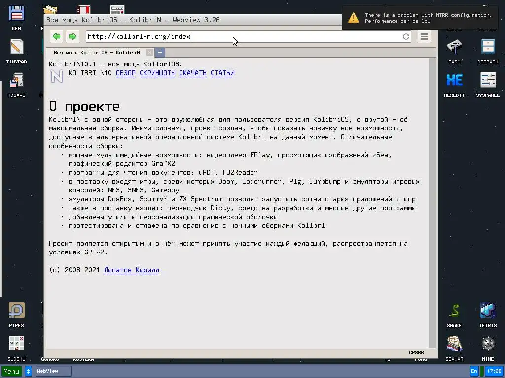Screen dimensions: 505x378
Task: Open the Menu start button
Action: [x=12, y=371]
